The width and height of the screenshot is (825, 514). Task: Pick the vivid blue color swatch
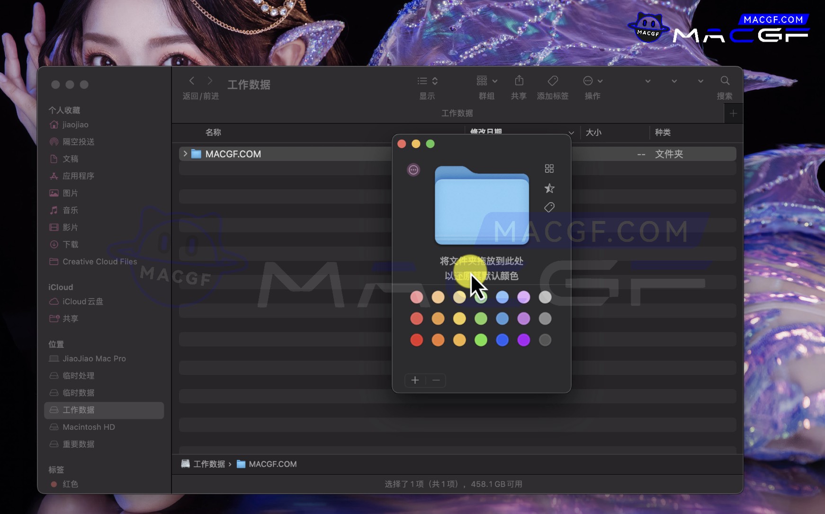pyautogui.click(x=502, y=340)
